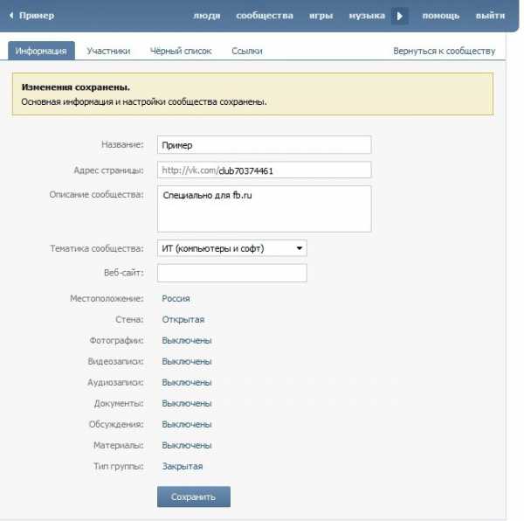524x521 pixels.
Task: Toggle Обсуждения setting Выключены
Action: [186, 425]
